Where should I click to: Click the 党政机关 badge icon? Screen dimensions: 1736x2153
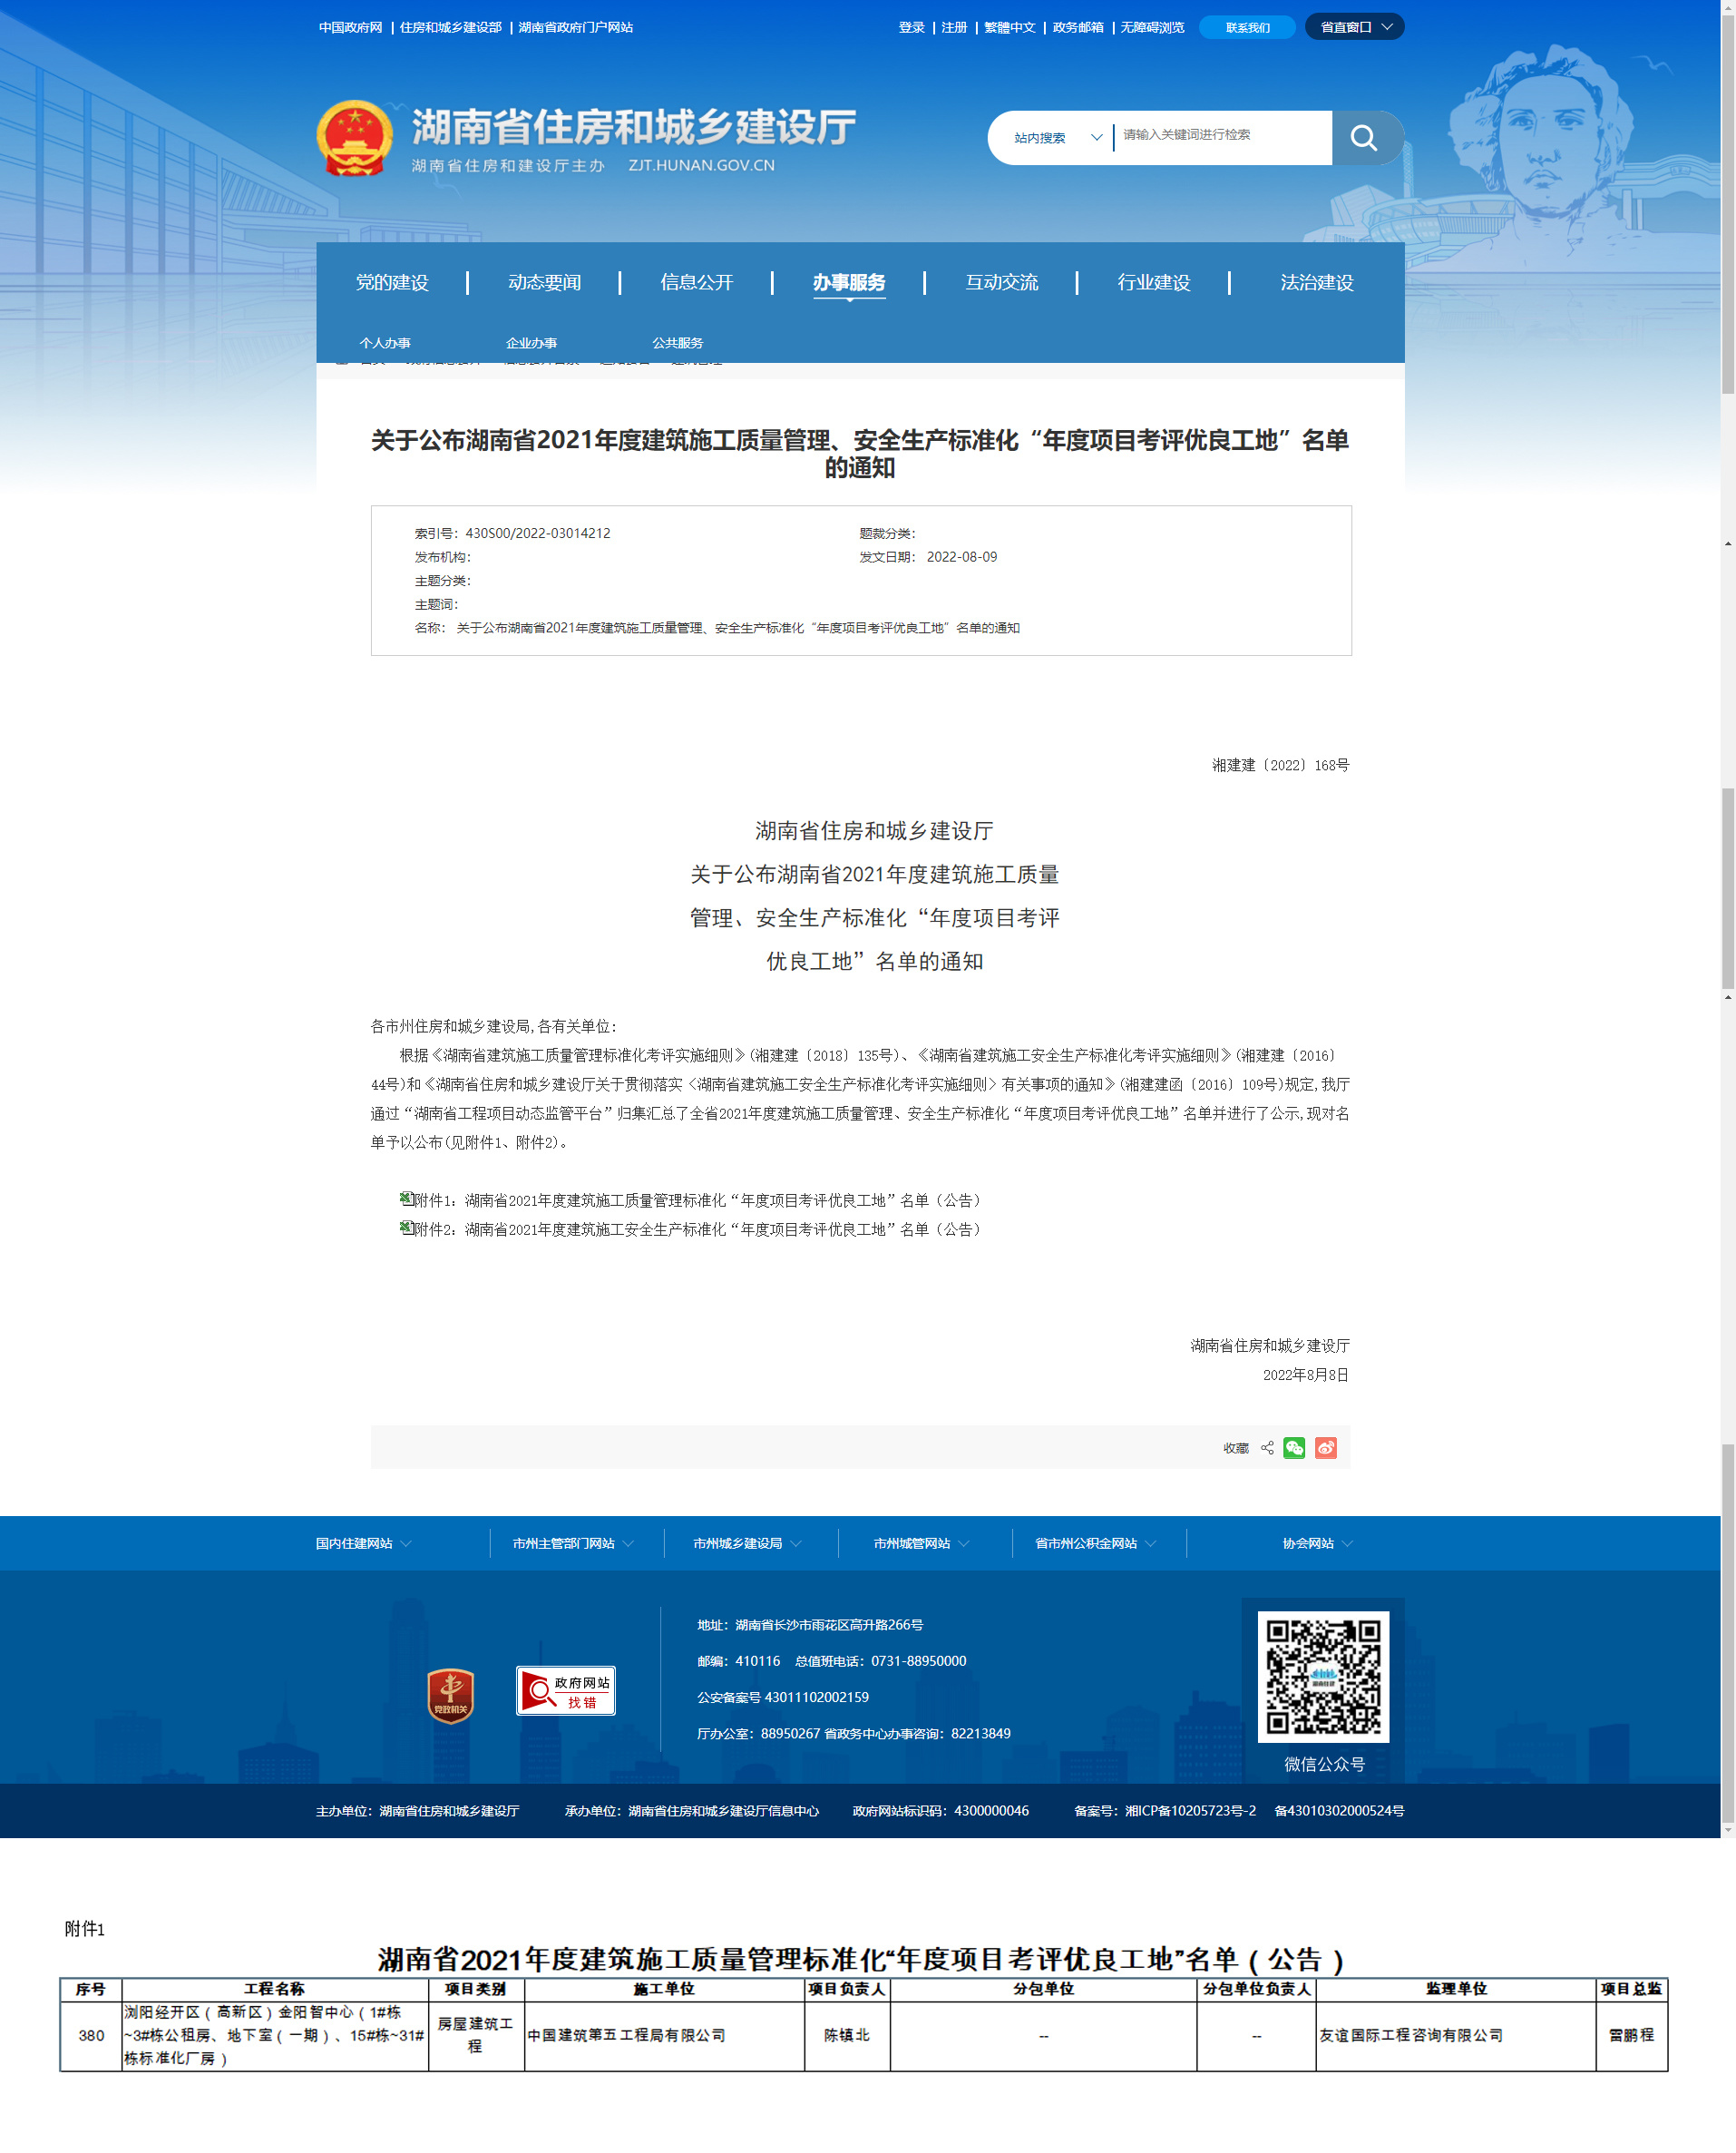point(450,1695)
